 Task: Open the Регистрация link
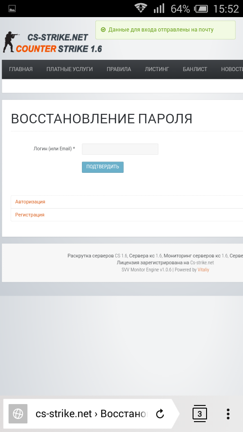coord(30,215)
